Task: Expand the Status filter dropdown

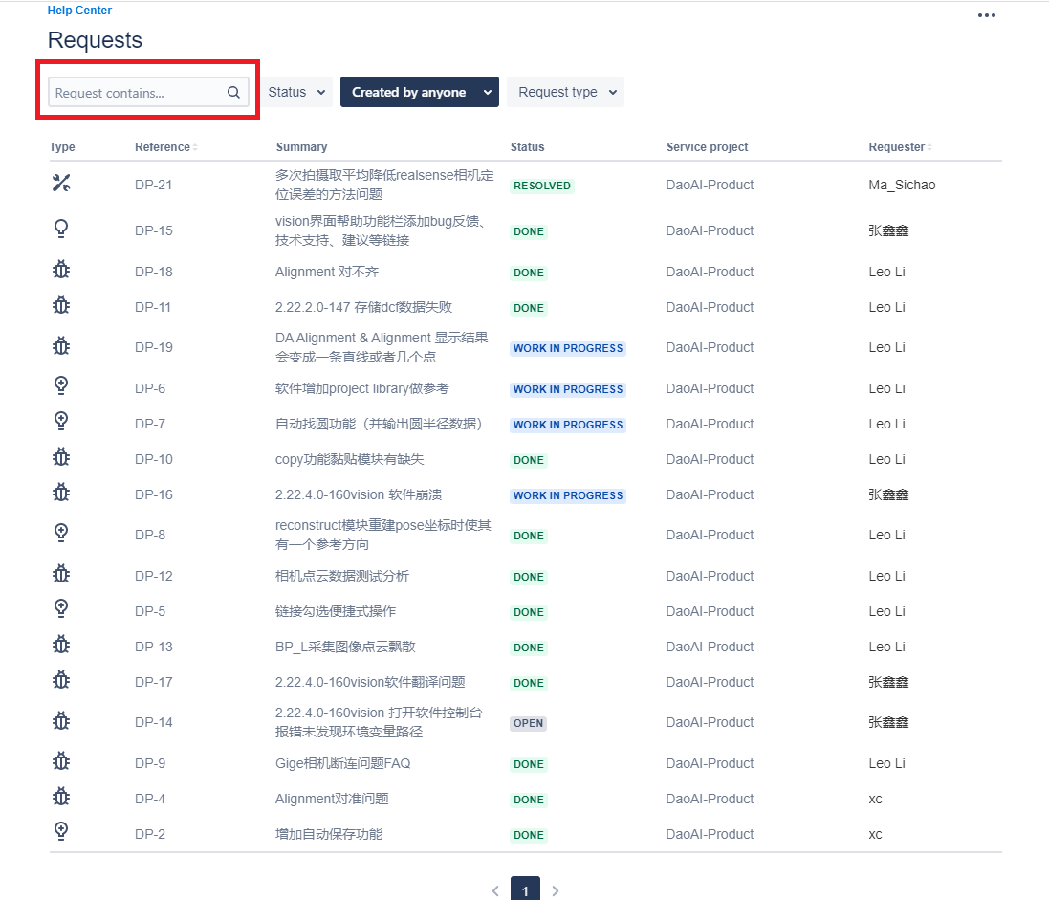Action: pos(296,92)
